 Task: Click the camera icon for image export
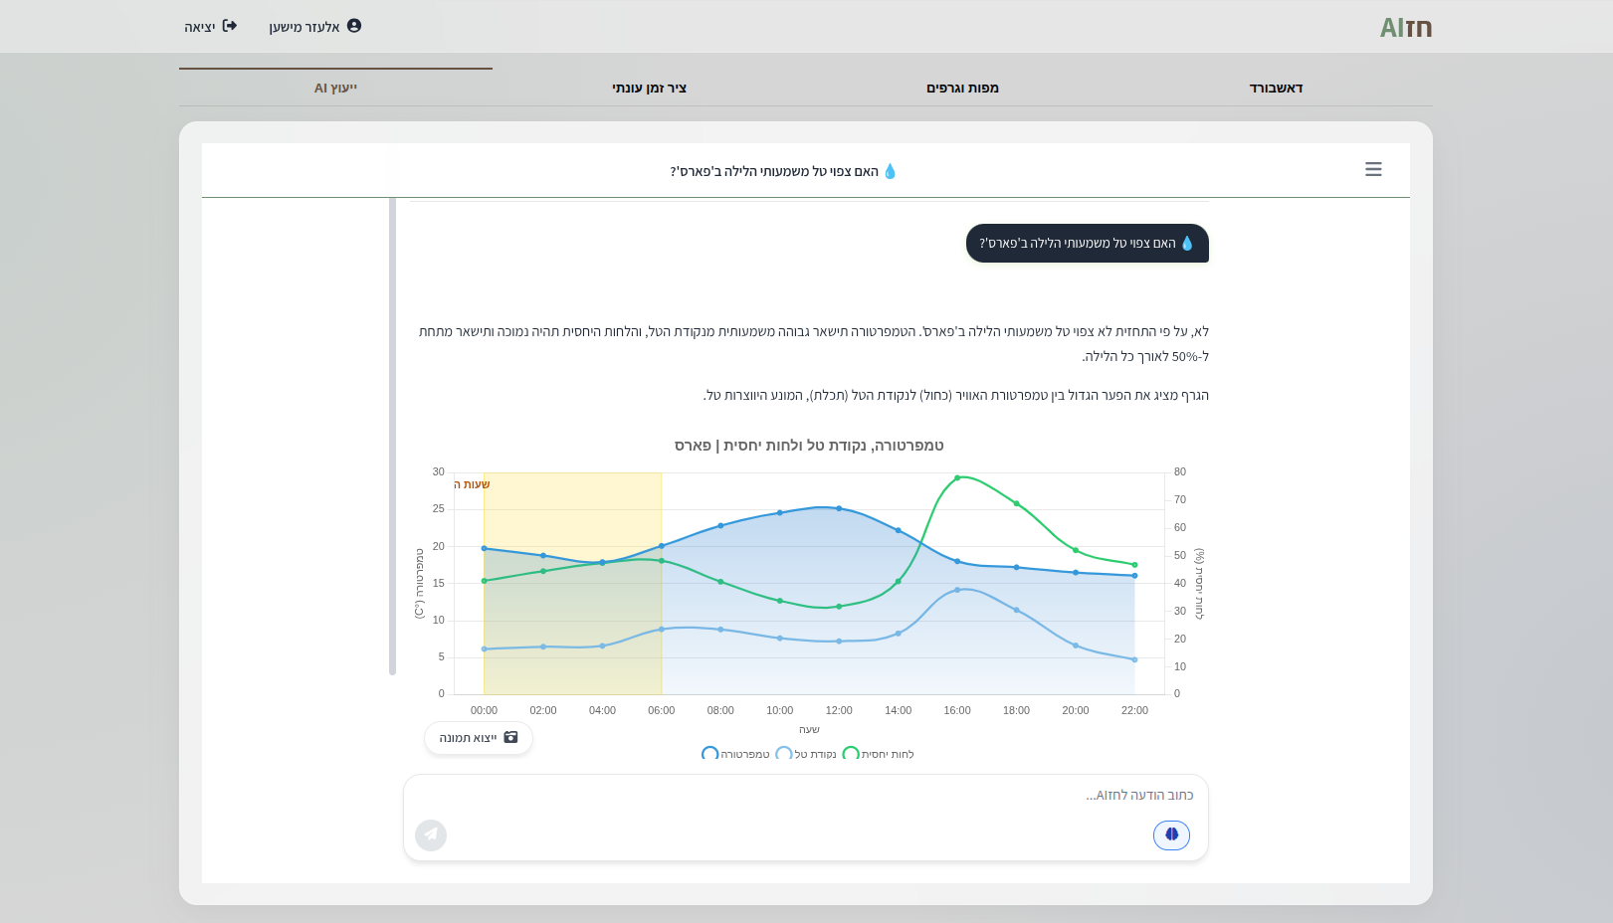coord(510,738)
